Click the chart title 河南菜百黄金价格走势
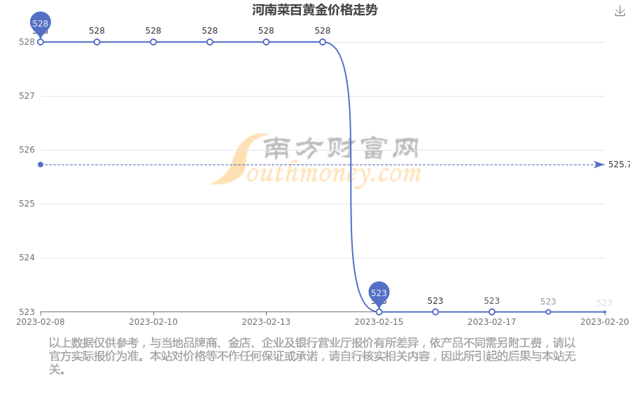This screenshot has height=420, width=630. pyautogui.click(x=314, y=10)
